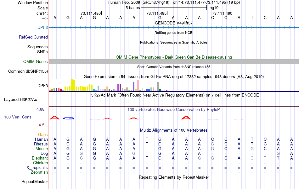Select the RepeatMasker track label

coord(35,181)
